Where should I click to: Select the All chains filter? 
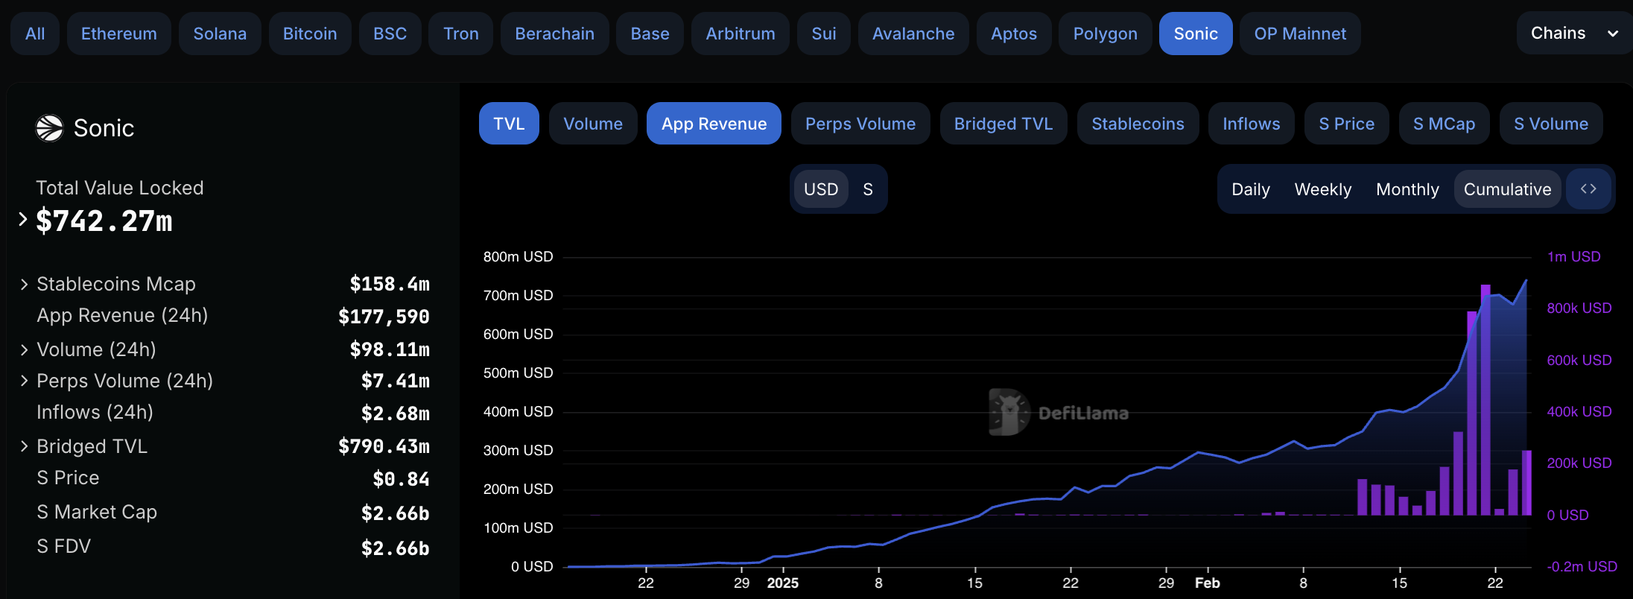tap(35, 34)
